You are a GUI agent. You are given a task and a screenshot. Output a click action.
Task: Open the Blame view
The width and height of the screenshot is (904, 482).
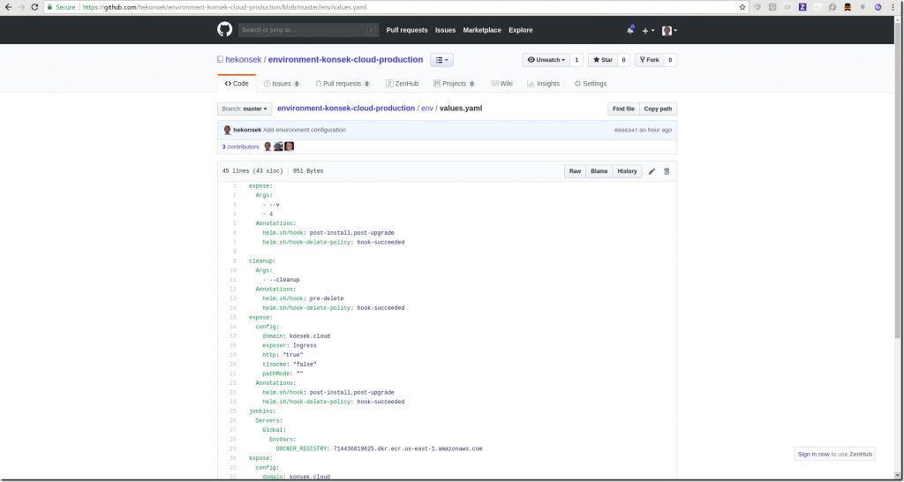click(599, 171)
